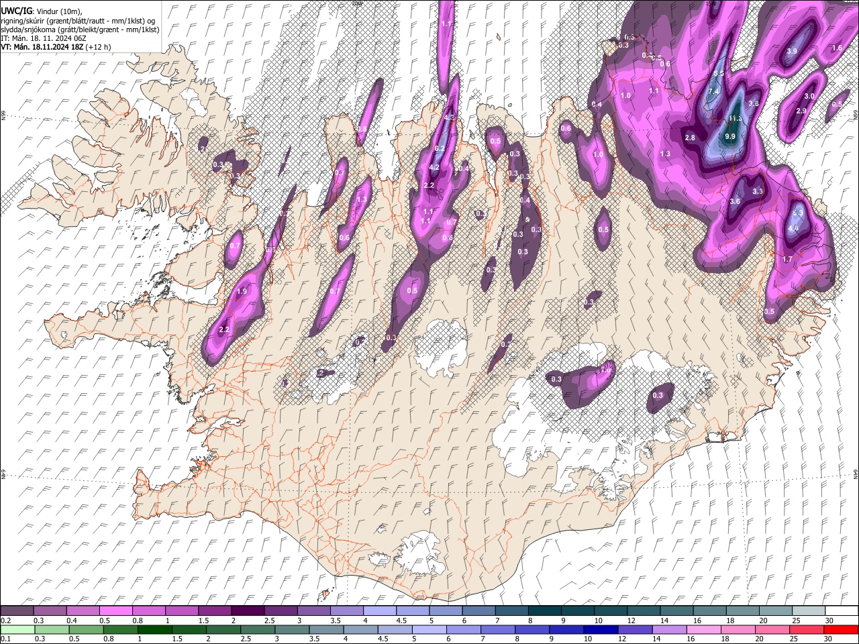Click the '3.0' precipitation value on the map

(x=809, y=97)
